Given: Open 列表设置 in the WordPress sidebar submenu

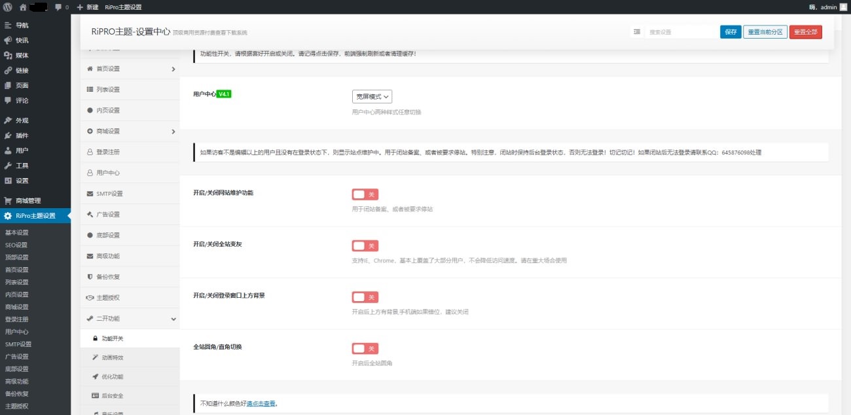Looking at the screenshot, I should [x=17, y=282].
